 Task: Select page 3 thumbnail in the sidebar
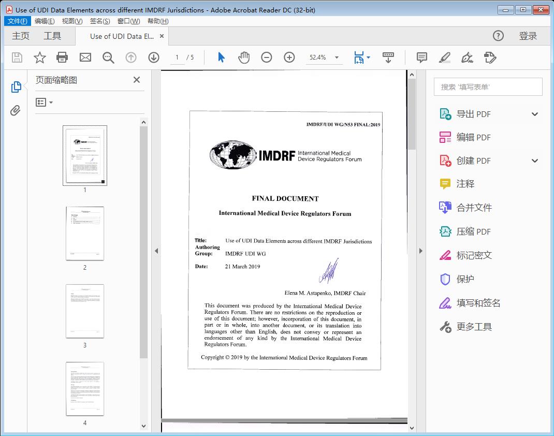pos(84,311)
